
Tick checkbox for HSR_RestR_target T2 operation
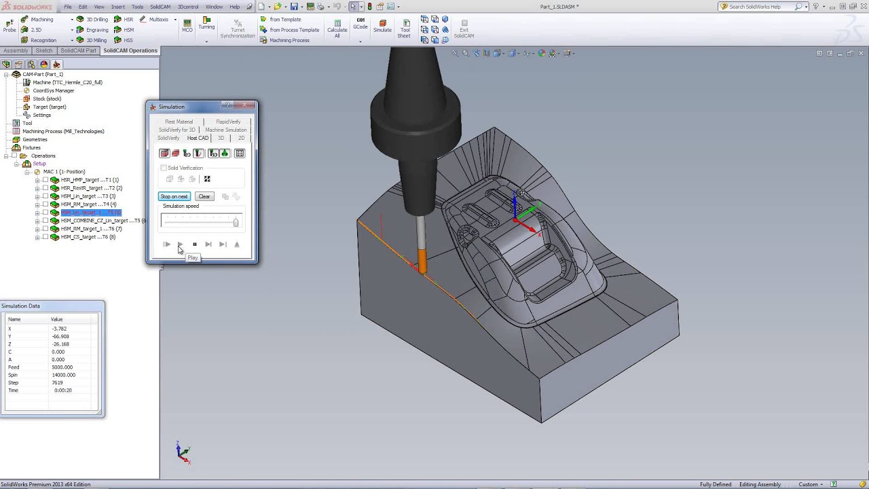tap(45, 188)
